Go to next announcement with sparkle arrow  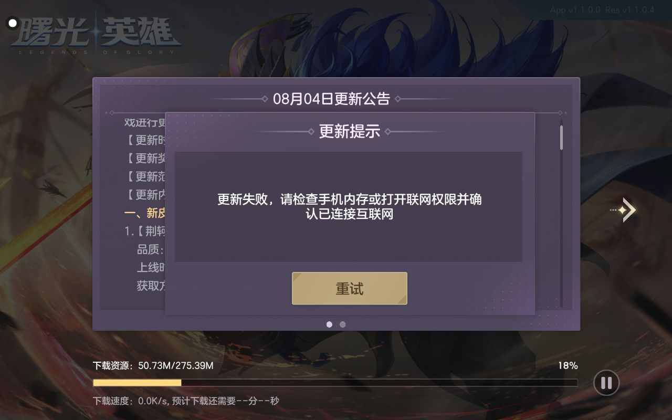click(623, 210)
